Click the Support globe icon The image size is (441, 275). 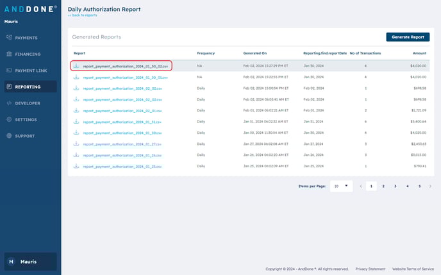coord(9,136)
